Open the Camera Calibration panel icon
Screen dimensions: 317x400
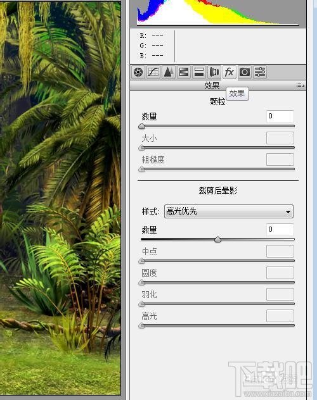point(245,72)
